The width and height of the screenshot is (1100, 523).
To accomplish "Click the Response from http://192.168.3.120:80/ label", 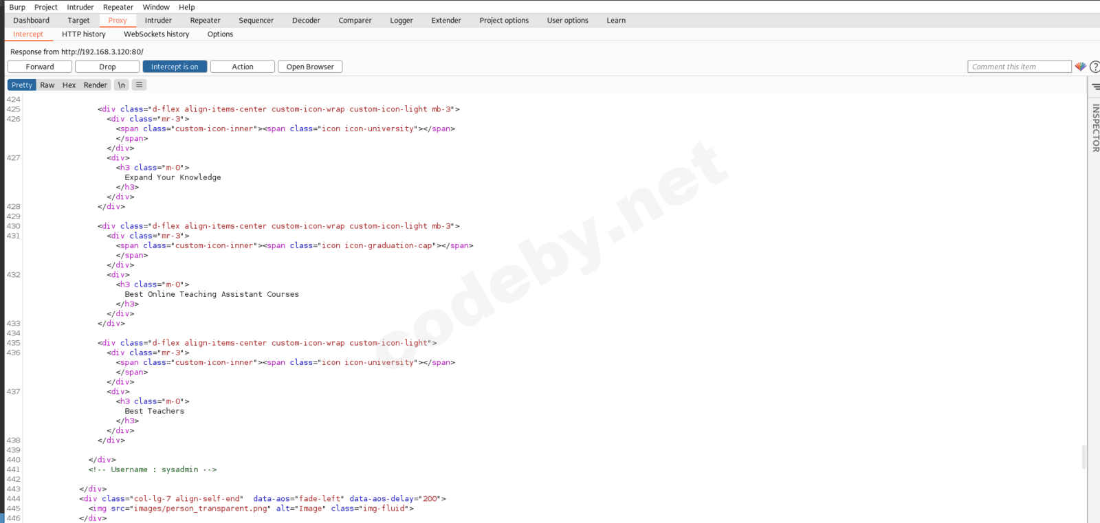I will (x=77, y=52).
